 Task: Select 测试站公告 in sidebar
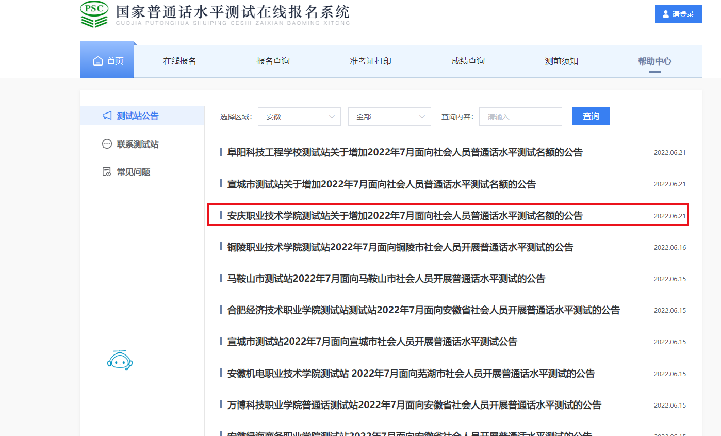142,116
